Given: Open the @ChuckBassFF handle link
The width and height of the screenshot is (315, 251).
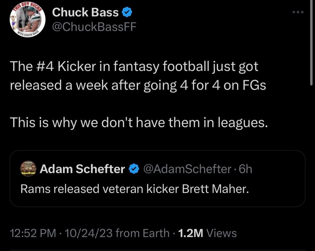Looking at the screenshot, I should [x=94, y=27].
